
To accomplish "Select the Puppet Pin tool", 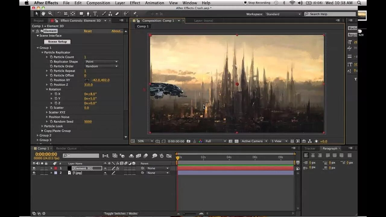I will (135, 14).
